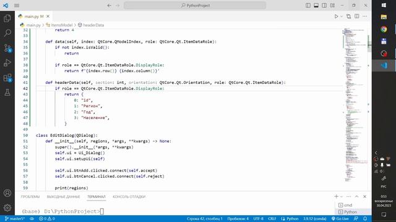396x222 pixels.
Task: Open the Run and Debug view
Action: click(7, 63)
